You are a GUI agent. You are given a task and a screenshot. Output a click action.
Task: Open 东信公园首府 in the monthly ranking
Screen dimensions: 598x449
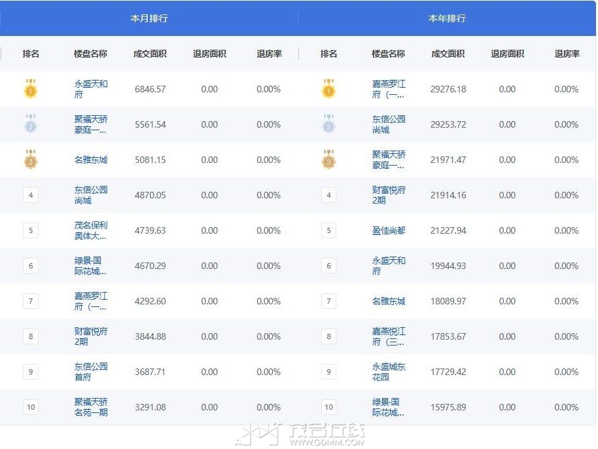(91, 372)
